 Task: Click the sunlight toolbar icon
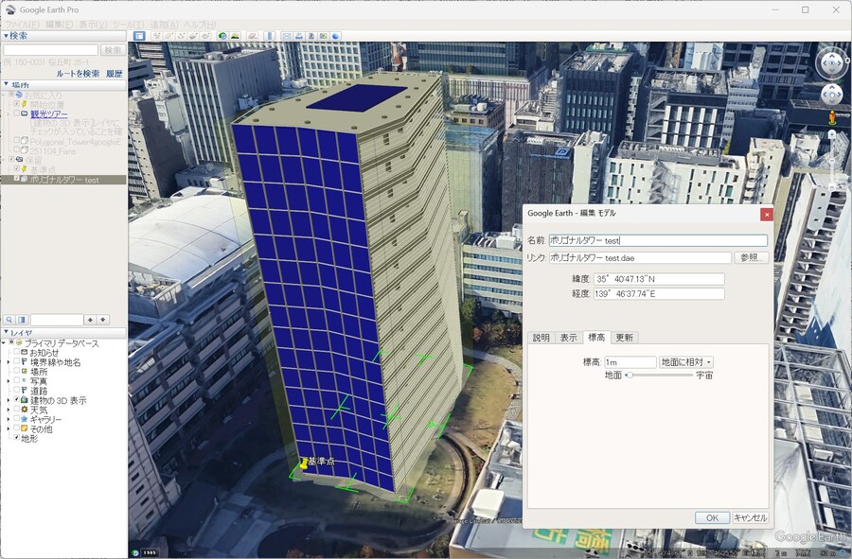235,36
